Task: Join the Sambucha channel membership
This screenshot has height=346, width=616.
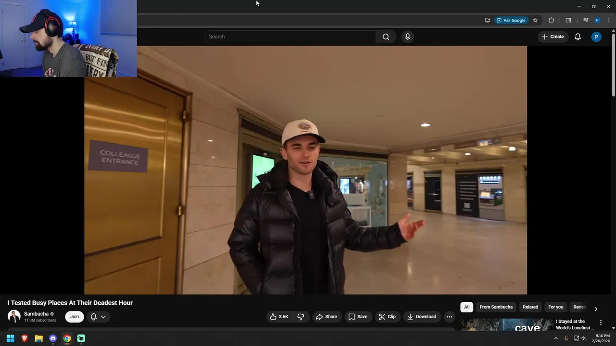Action: [75, 317]
